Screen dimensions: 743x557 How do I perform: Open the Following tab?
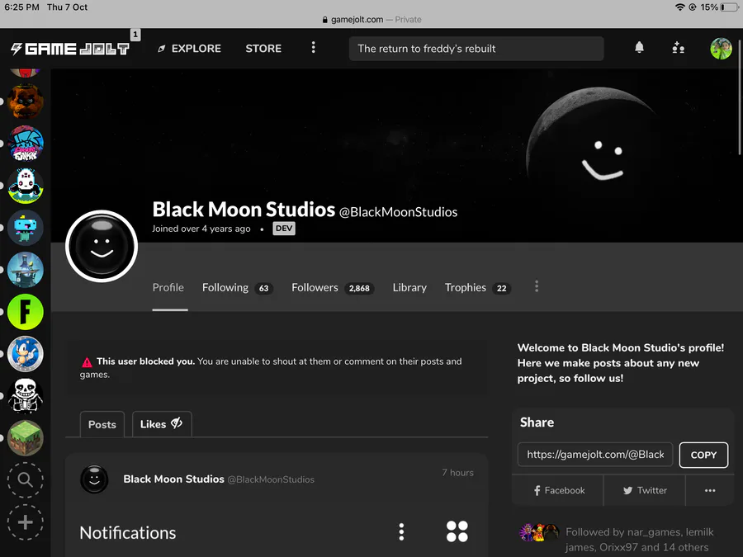[238, 287]
